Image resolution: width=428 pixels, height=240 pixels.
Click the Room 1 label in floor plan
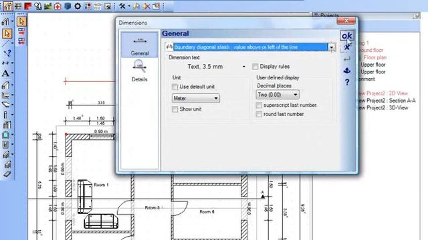coord(101,185)
